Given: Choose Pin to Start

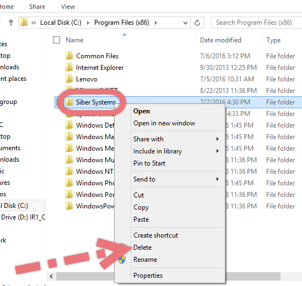Looking at the screenshot, I should (149, 163).
